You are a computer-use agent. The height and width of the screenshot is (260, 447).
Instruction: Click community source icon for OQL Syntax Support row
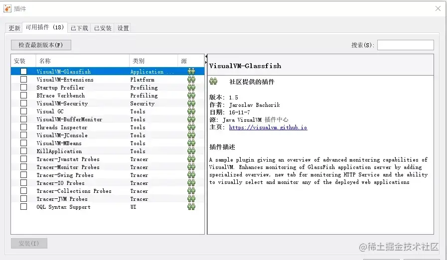tap(191, 207)
